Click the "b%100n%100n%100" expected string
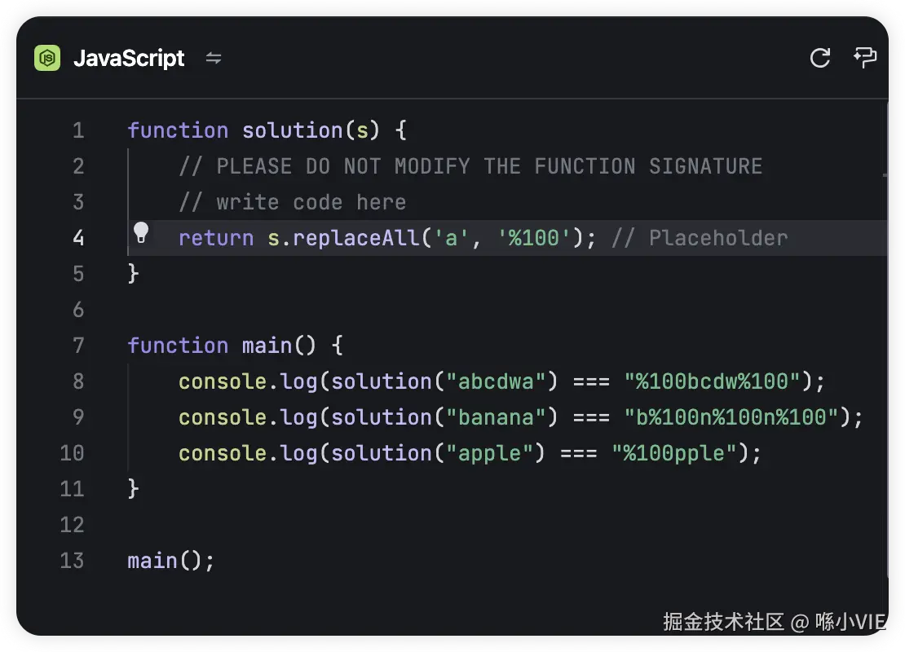Image resolution: width=905 pixels, height=652 pixels. (731, 417)
